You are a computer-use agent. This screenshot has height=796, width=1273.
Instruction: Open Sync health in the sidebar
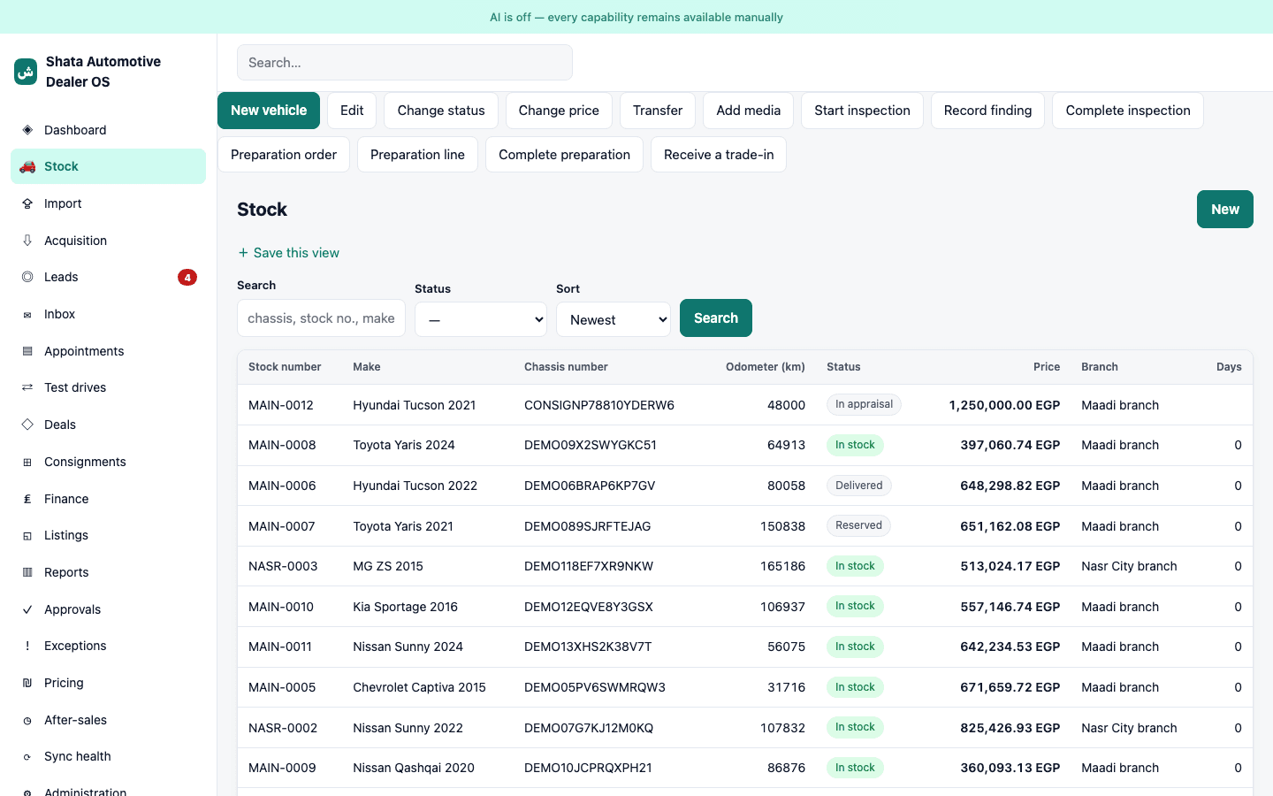[x=108, y=756]
